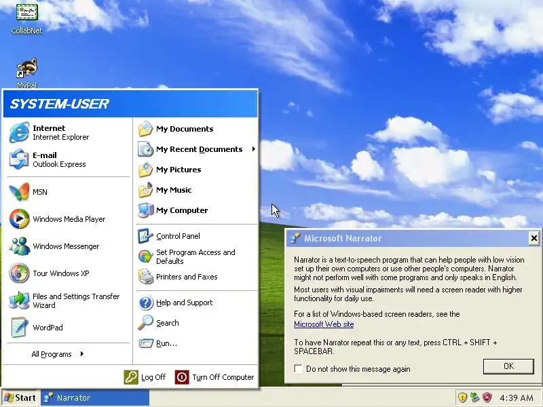Click the Run dialog icon
Viewport: 543px width, 407px height.
point(145,343)
